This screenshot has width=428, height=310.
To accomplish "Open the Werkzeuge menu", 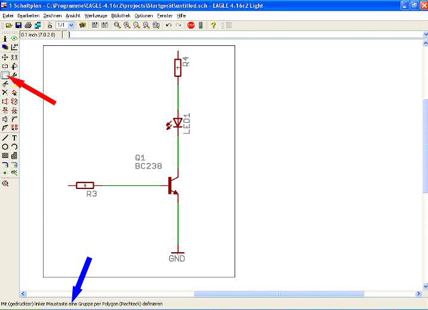I will [x=96, y=15].
